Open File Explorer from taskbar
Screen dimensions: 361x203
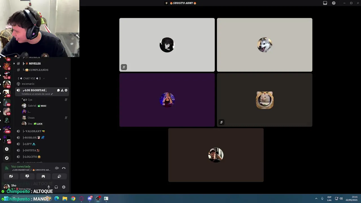coord(65,198)
